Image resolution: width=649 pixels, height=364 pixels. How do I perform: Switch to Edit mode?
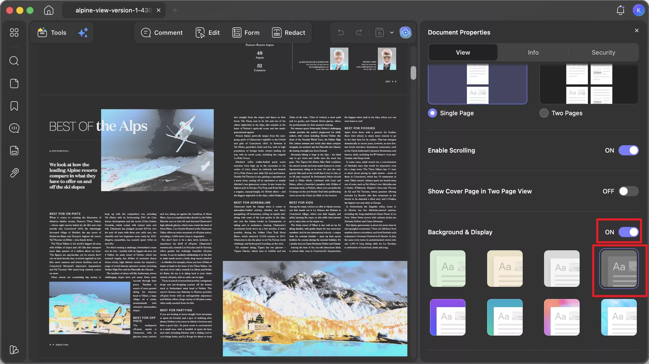click(208, 32)
